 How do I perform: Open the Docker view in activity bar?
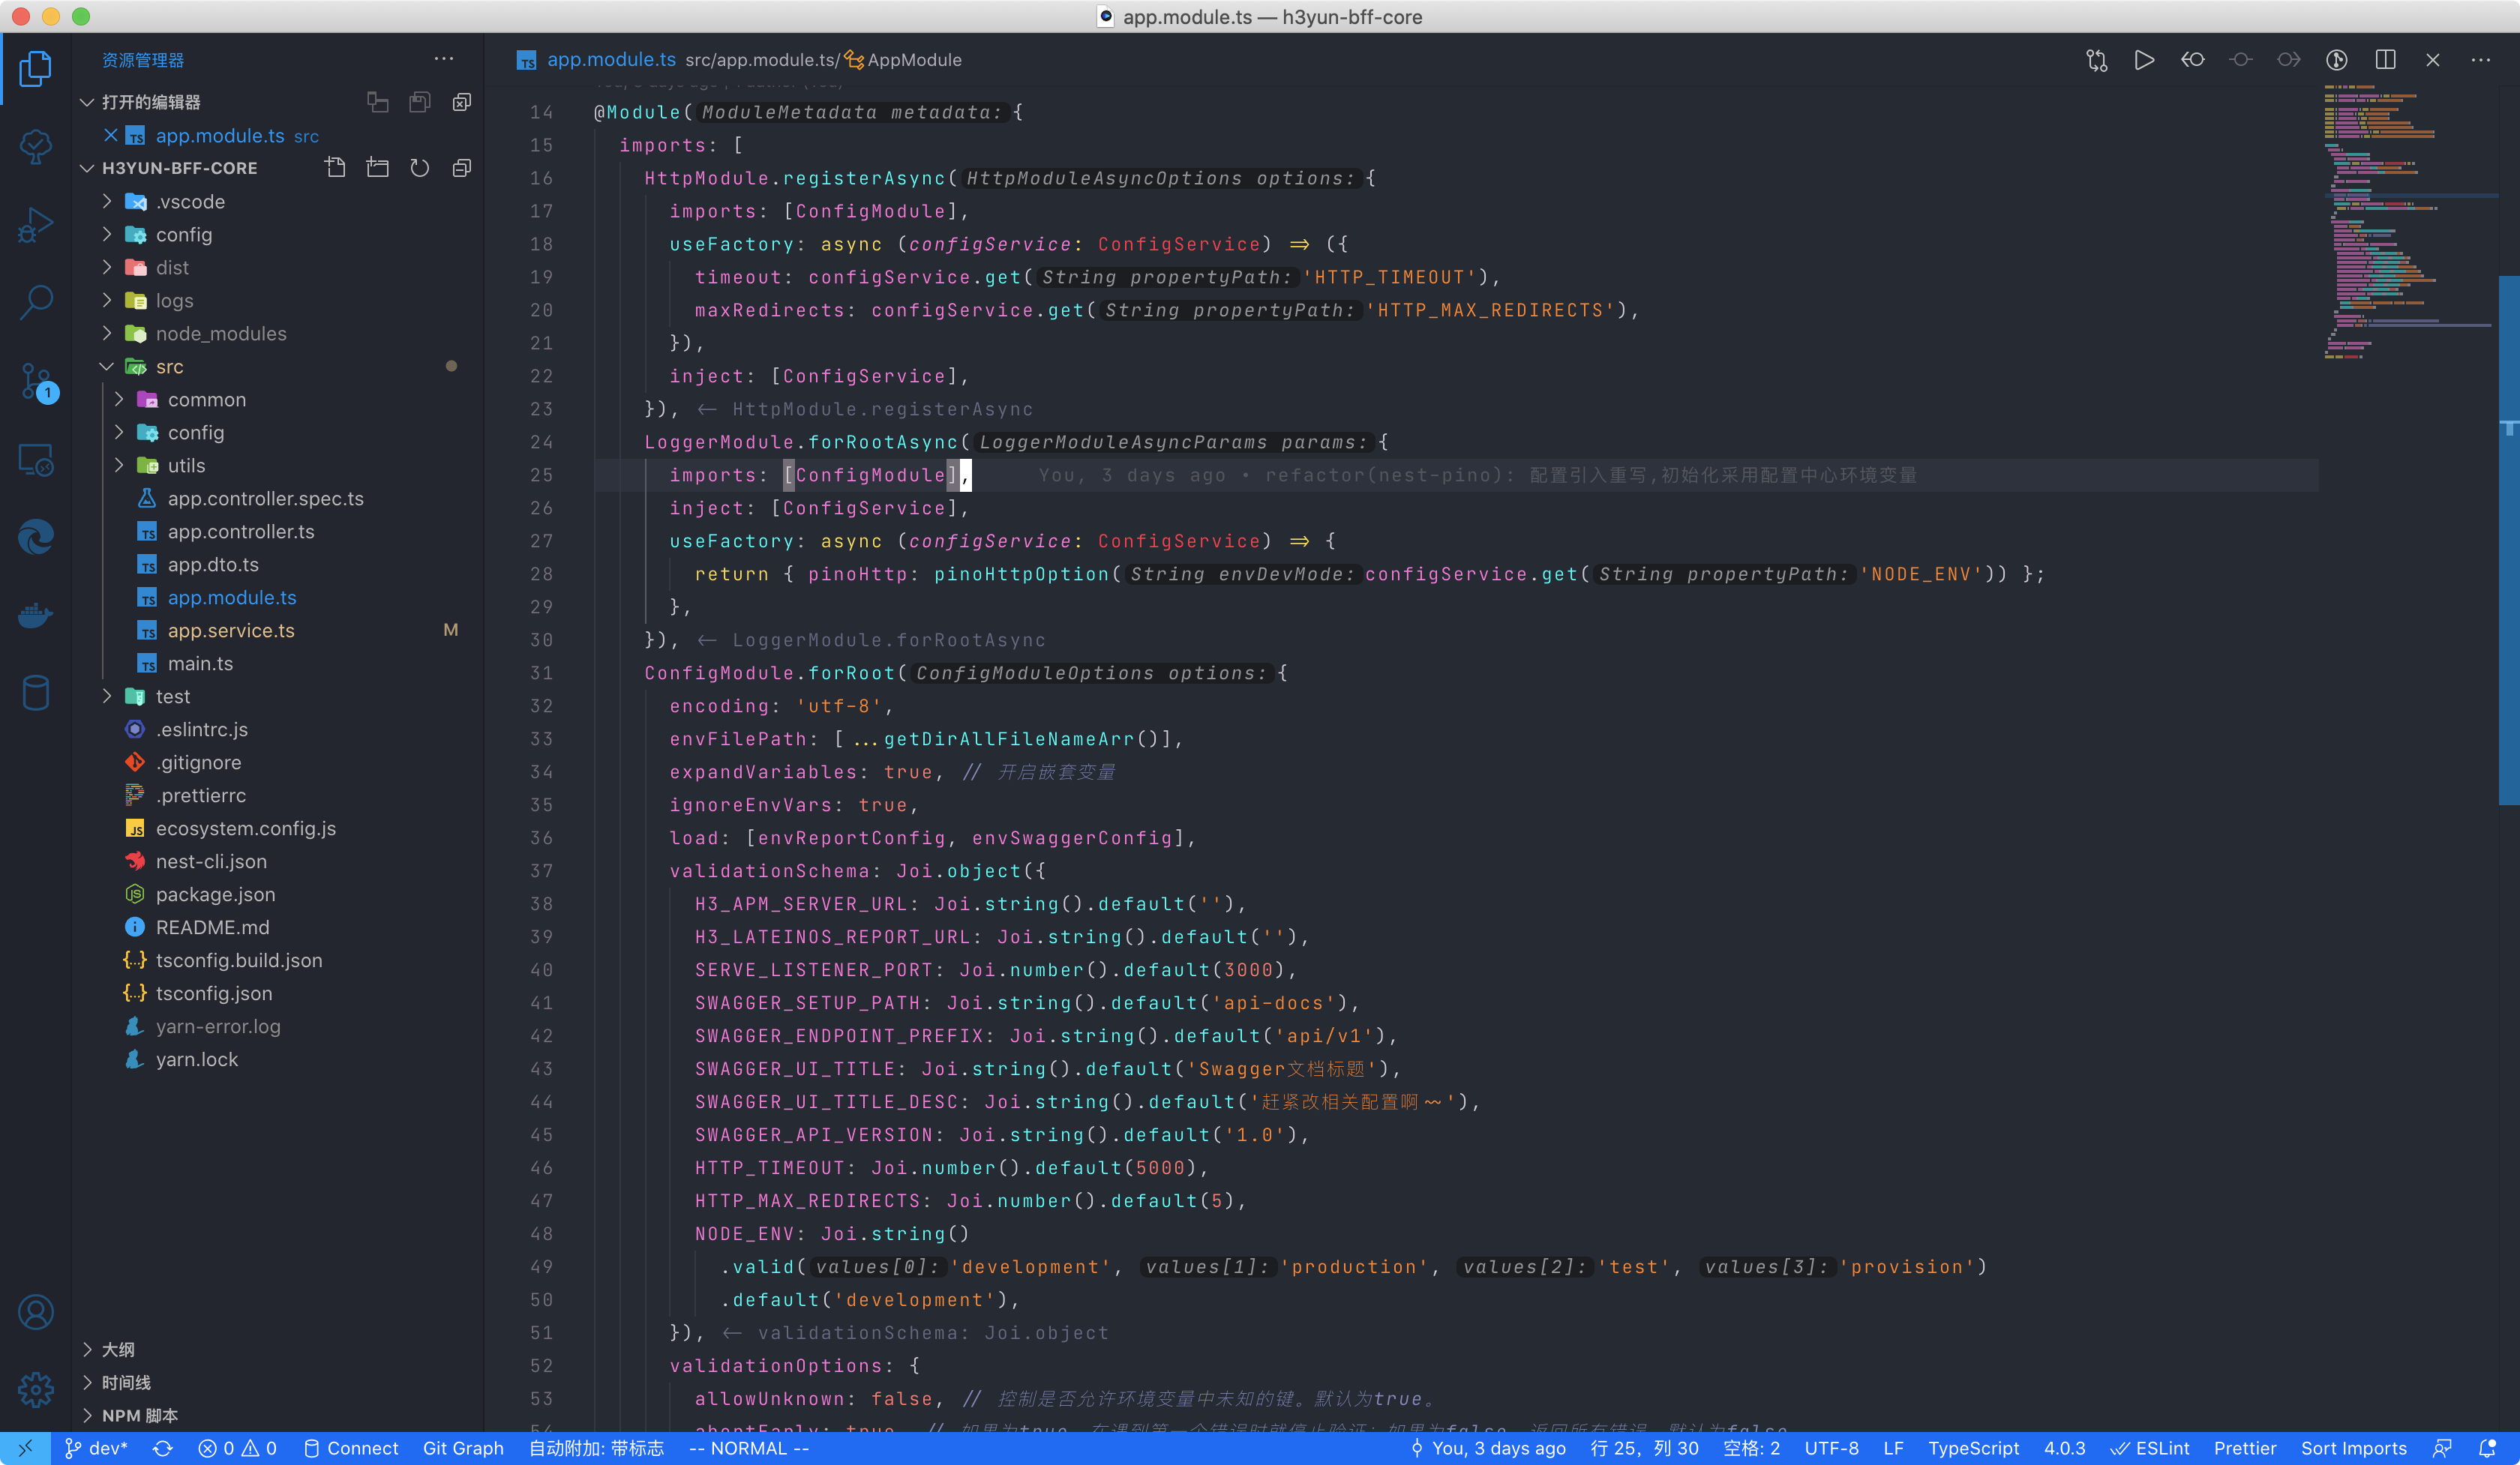[36, 615]
